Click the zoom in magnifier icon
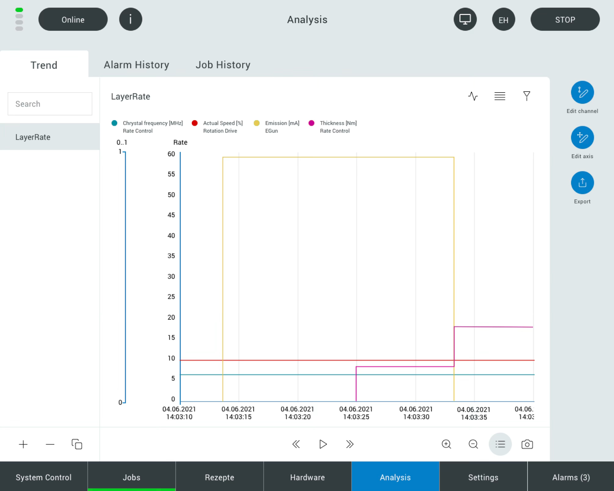This screenshot has height=491, width=614. (446, 444)
